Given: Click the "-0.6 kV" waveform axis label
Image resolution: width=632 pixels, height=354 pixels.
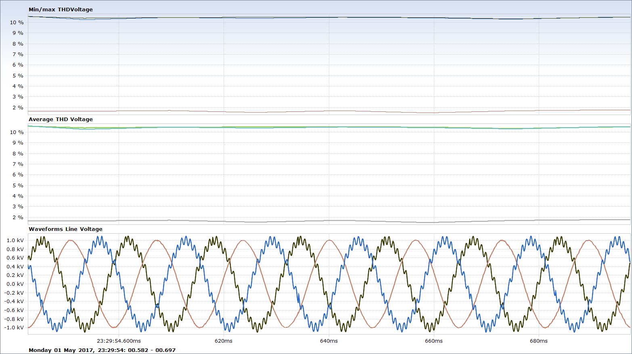Looking at the screenshot, I should coord(14,310).
